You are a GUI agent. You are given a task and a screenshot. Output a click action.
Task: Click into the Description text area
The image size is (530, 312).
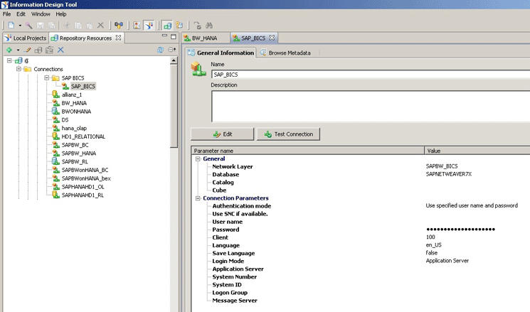click(371, 107)
